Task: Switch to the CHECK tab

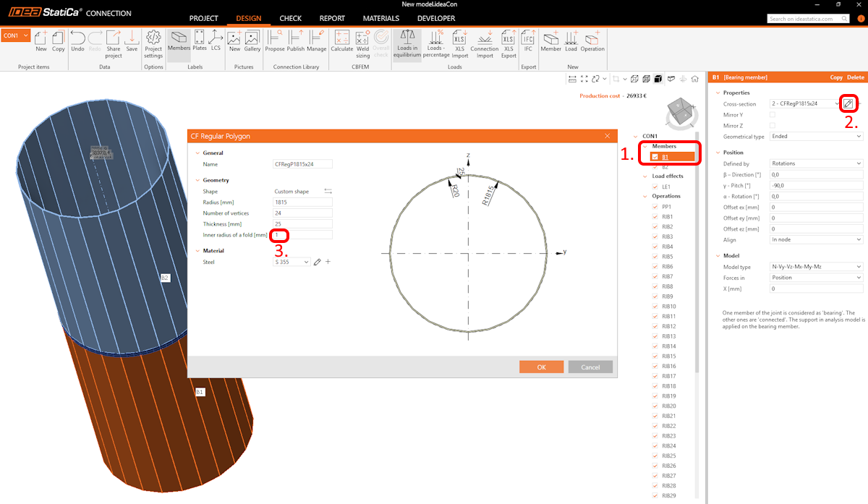Action: [x=291, y=18]
